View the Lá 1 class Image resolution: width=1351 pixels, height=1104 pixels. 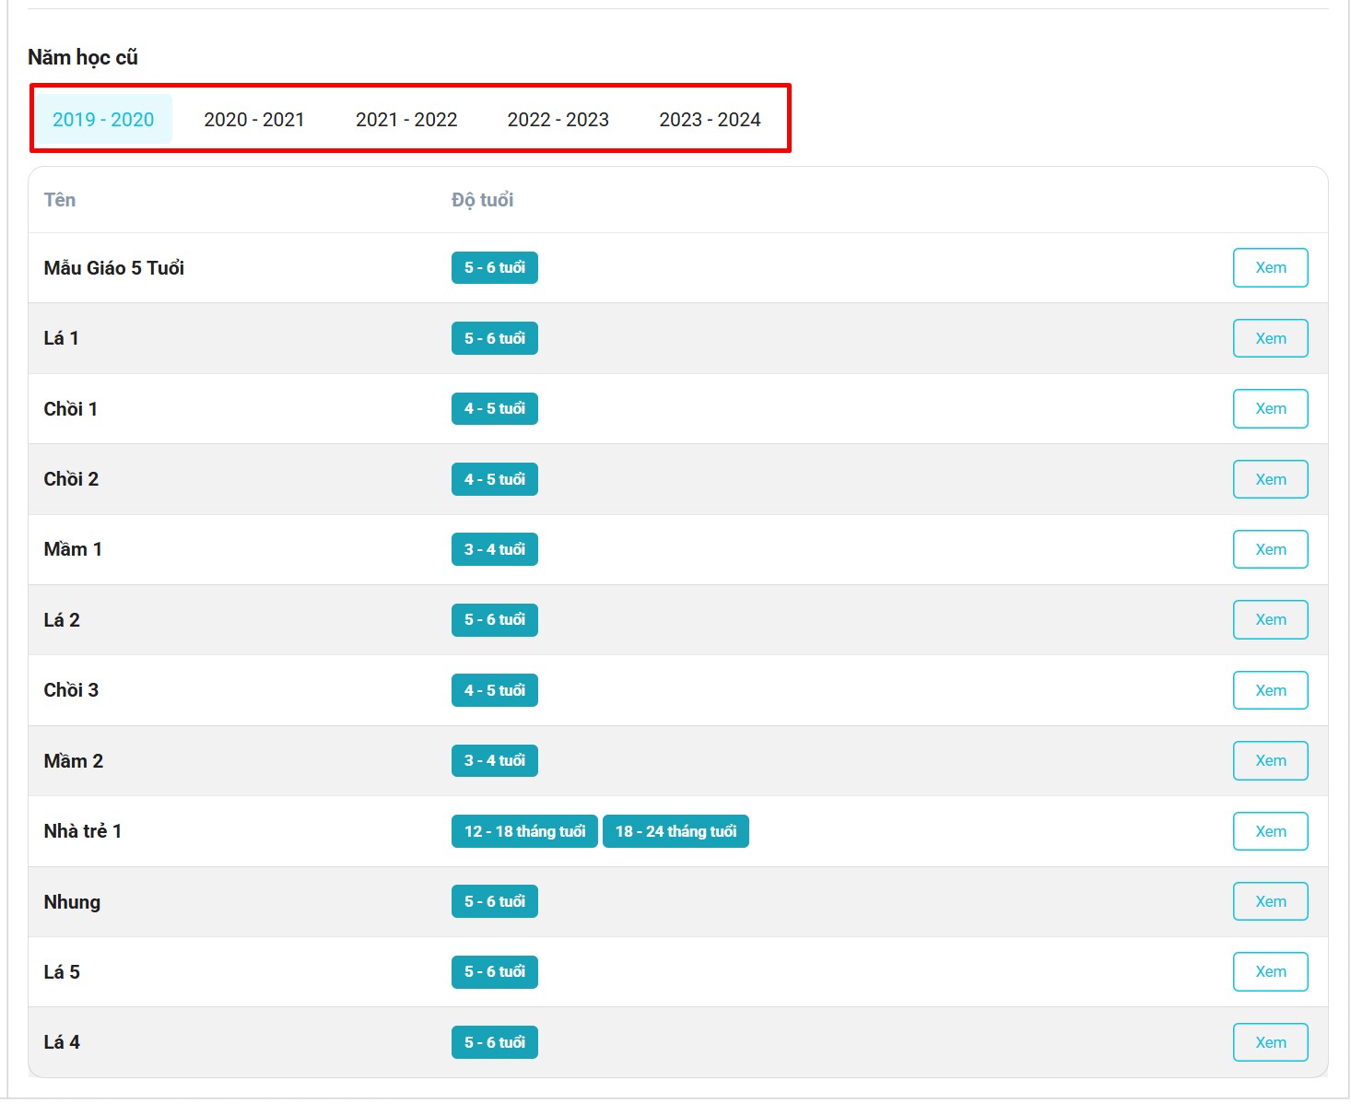[1270, 338]
